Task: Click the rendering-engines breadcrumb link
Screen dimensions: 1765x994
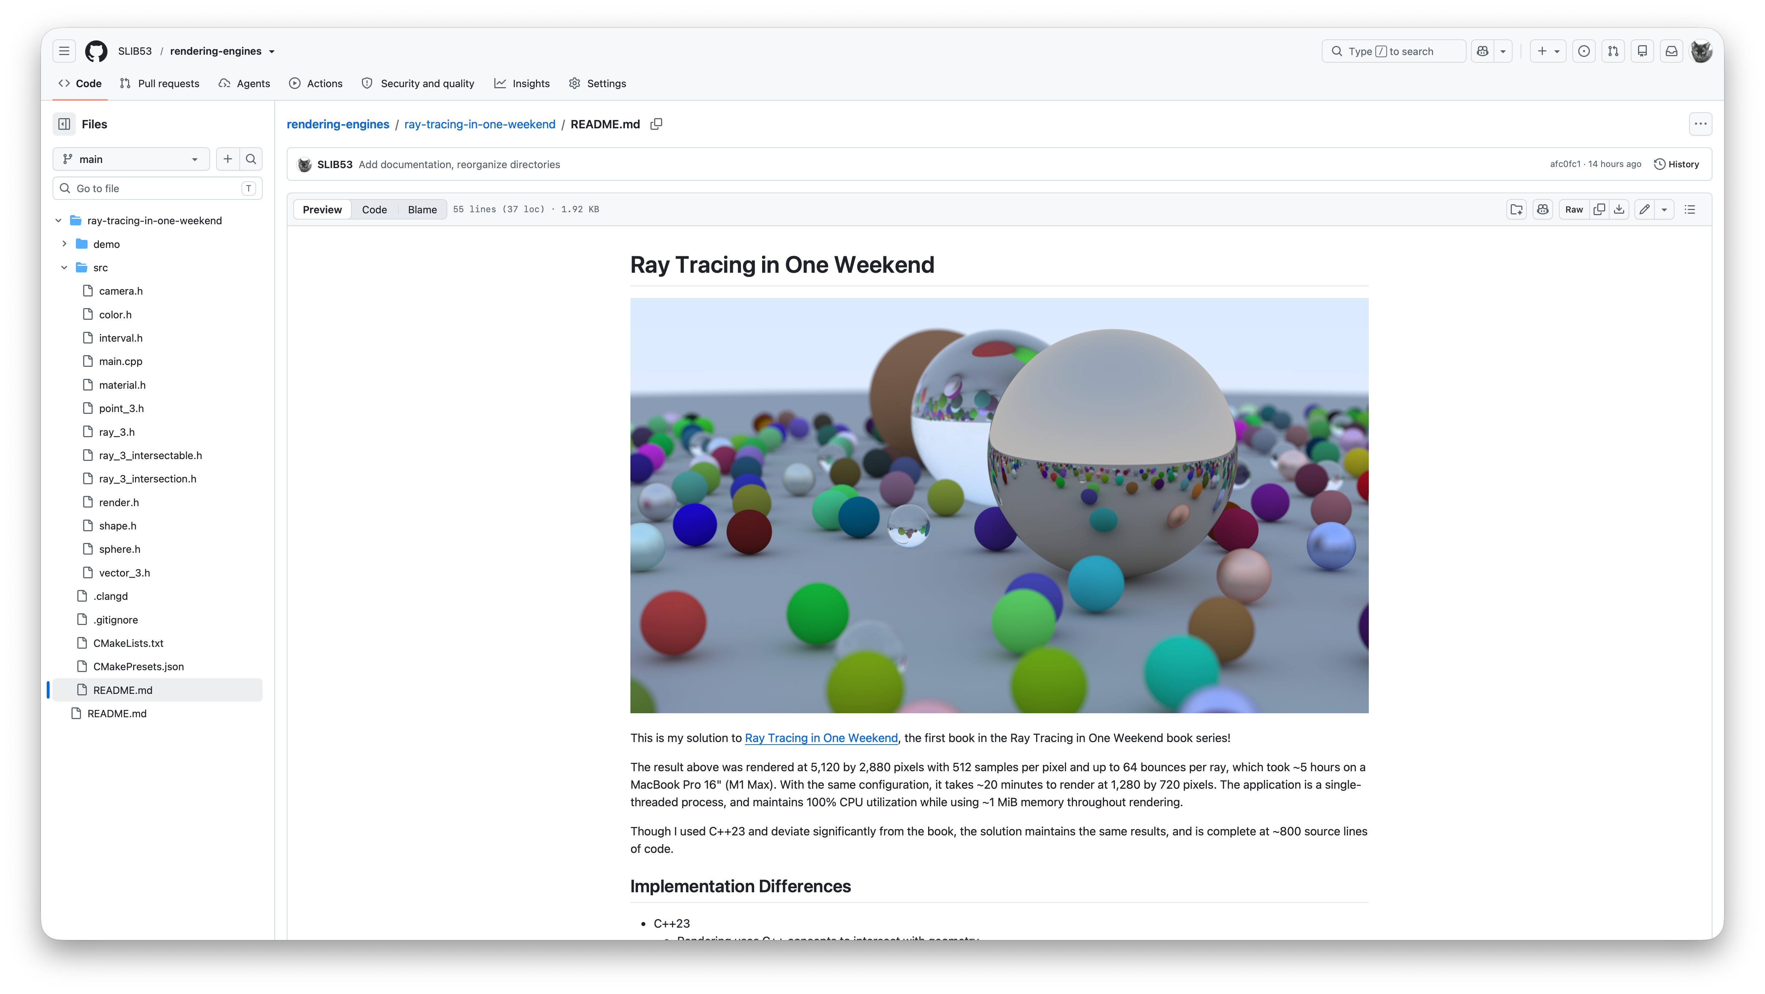Action: [338, 124]
